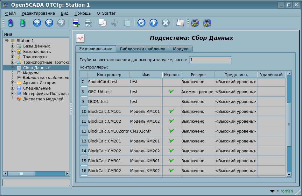Switch to the Модули tab
The image size is (302, 196).
pos(181,49)
